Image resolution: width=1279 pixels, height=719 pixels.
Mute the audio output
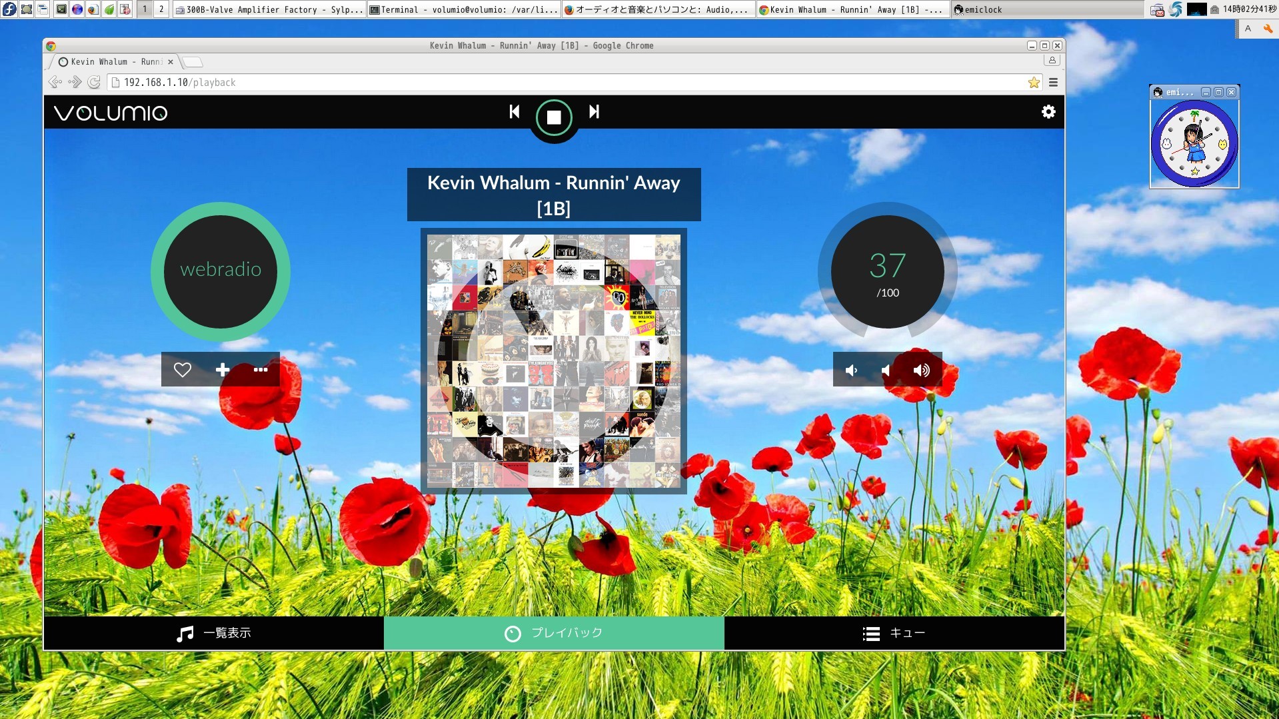point(886,370)
